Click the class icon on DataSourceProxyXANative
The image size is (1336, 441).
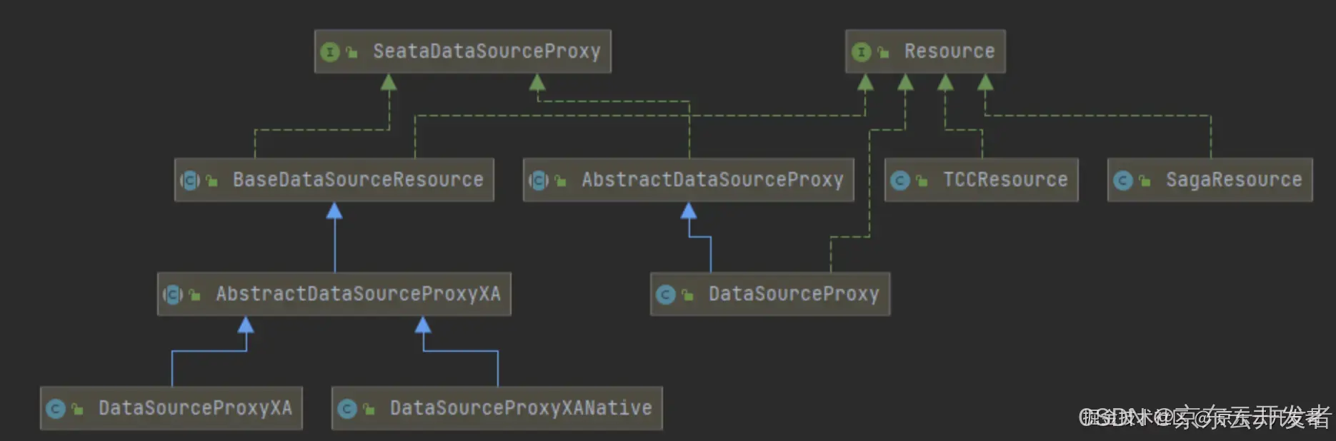pos(347,409)
